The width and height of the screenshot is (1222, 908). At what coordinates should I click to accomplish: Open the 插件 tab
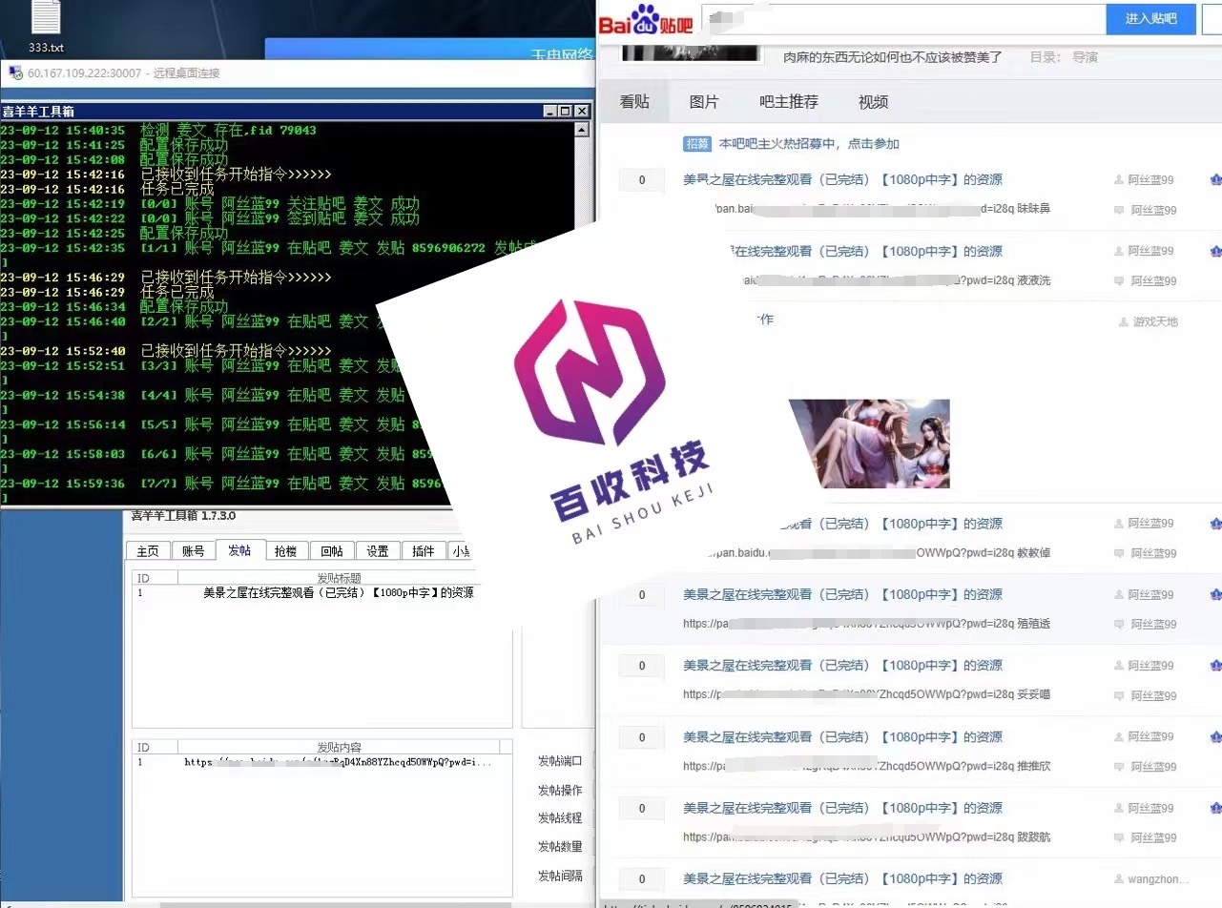point(424,551)
